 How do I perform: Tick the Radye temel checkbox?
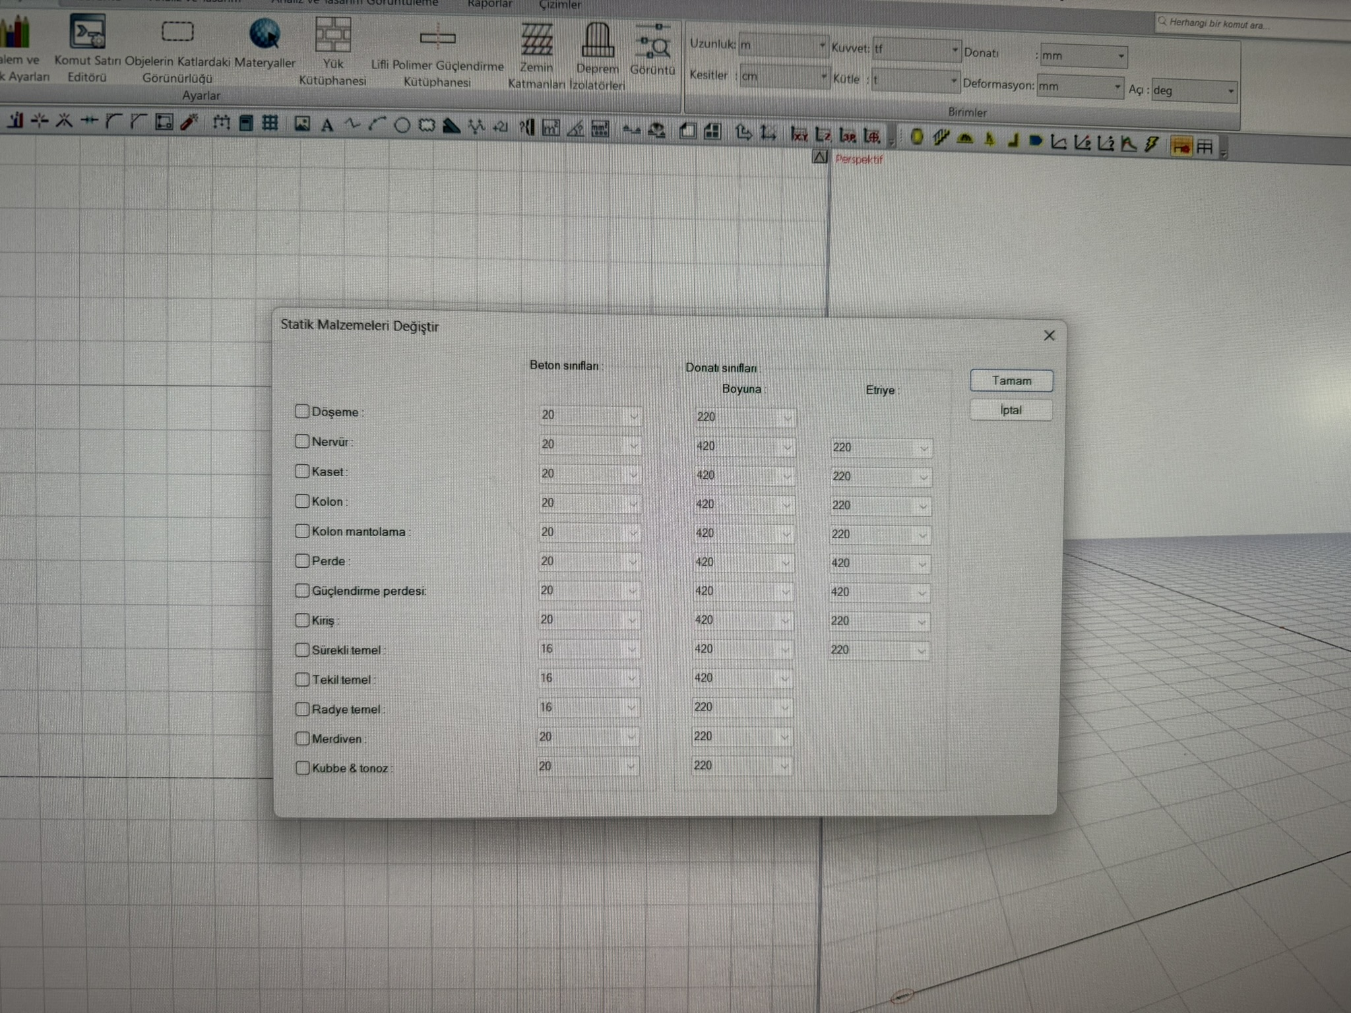click(x=302, y=709)
